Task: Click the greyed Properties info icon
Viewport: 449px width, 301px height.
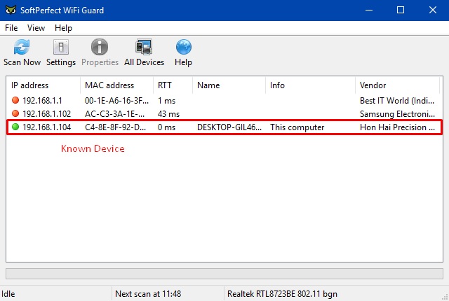Action: pos(100,47)
